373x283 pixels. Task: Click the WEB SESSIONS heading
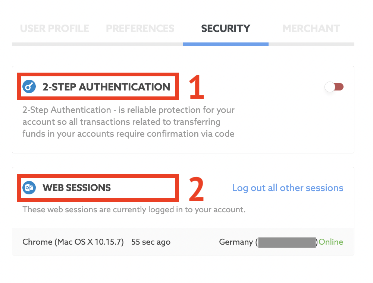click(76, 188)
